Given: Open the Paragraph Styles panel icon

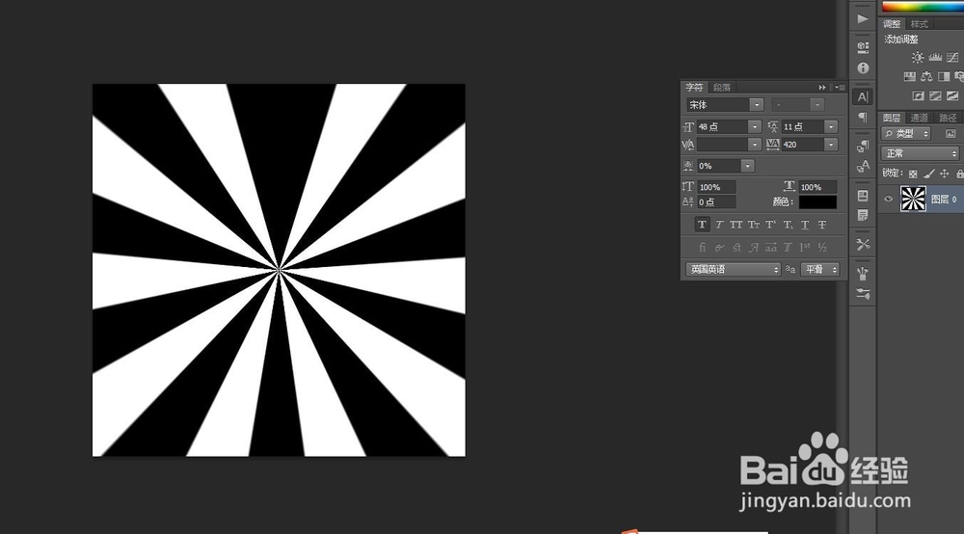Looking at the screenshot, I should pos(863,146).
